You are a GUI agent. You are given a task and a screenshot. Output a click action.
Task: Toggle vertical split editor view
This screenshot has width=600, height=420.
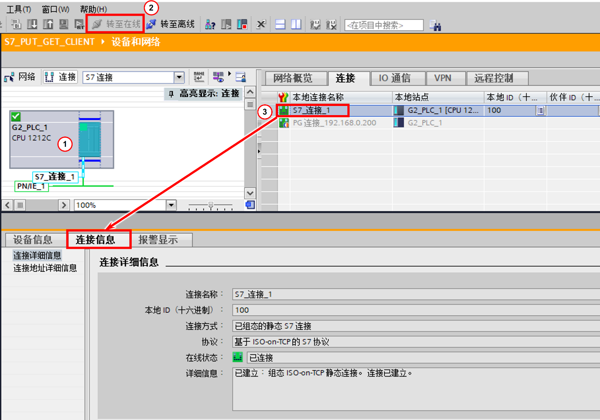point(296,24)
